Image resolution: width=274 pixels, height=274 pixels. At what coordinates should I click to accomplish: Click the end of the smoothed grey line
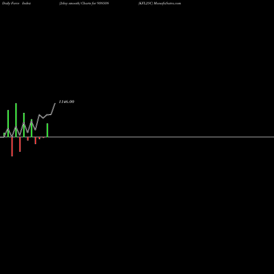(x=55, y=104)
